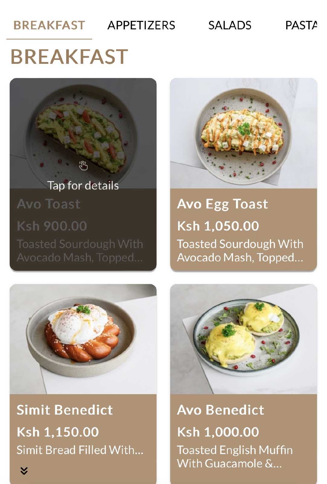The image size is (327, 484).
Task: Click 'Tap for details' on Avo Toast
Action: 83,185
